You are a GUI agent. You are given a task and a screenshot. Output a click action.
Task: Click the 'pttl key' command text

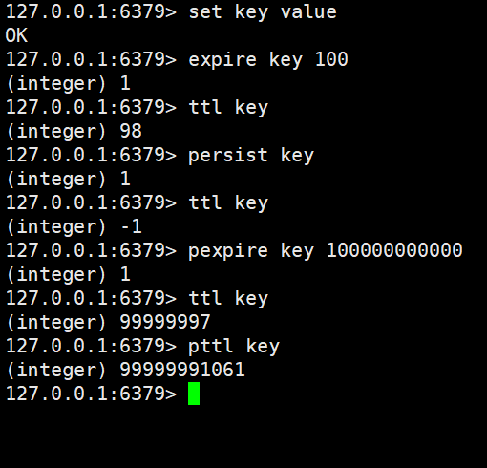pos(234,347)
